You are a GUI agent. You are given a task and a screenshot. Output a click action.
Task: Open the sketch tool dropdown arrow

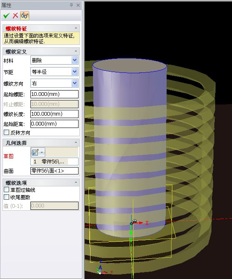click(42, 152)
